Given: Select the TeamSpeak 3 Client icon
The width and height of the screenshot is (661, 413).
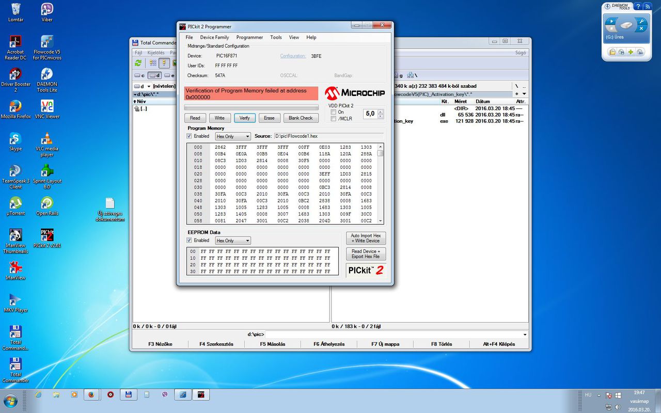Looking at the screenshot, I should (x=15, y=177).
